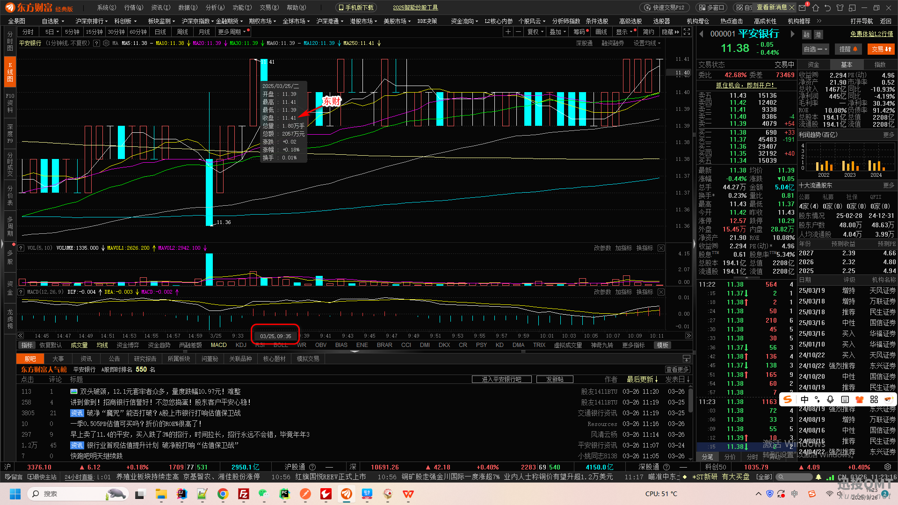Open the MA help question-mark icon
The image size is (898, 505).
96,43
